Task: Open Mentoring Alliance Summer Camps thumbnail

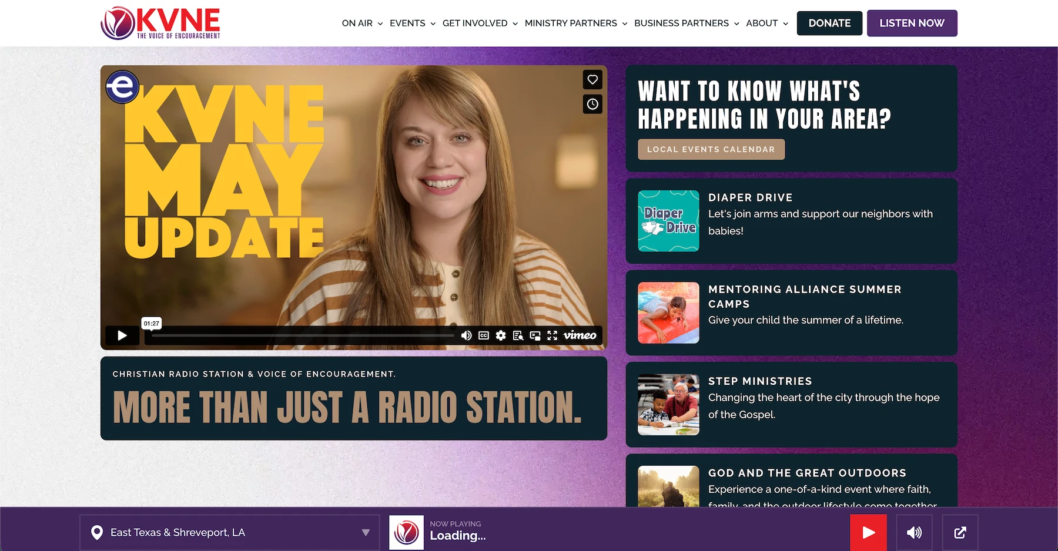Action: tap(668, 313)
